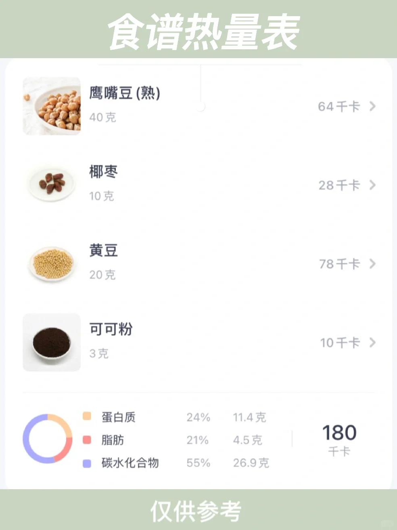This screenshot has height=530, width=397.
Task: Select the 碳水化合物 55% nutrient row
Action: point(176,463)
